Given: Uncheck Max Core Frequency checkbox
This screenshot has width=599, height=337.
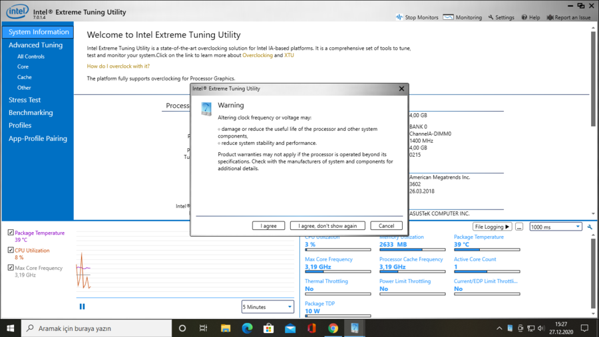Looking at the screenshot, I should pyautogui.click(x=11, y=267).
